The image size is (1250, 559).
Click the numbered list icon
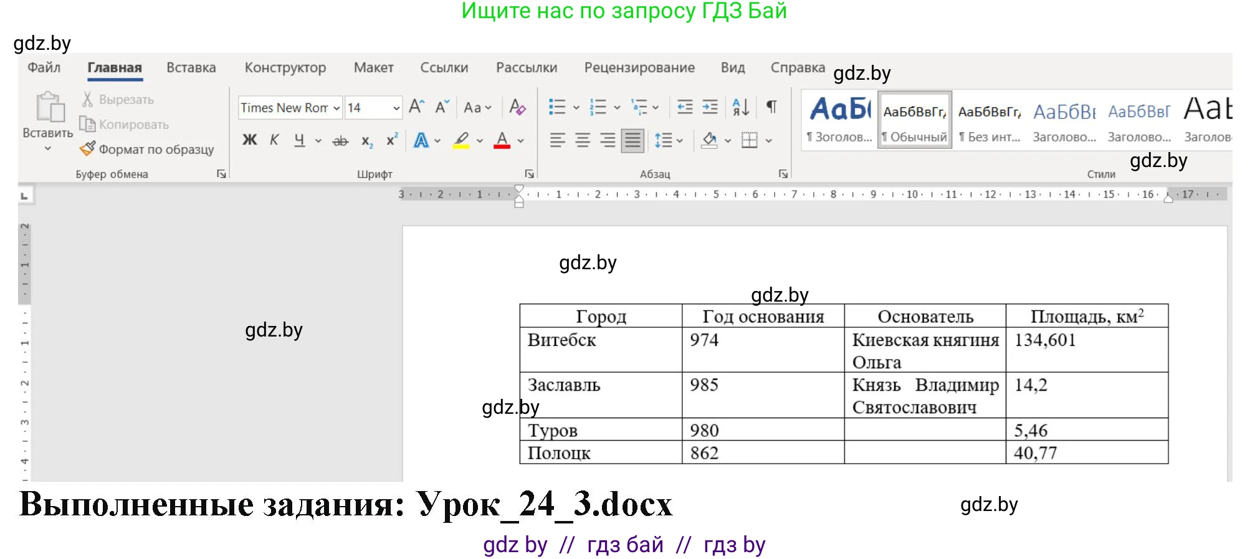point(598,107)
